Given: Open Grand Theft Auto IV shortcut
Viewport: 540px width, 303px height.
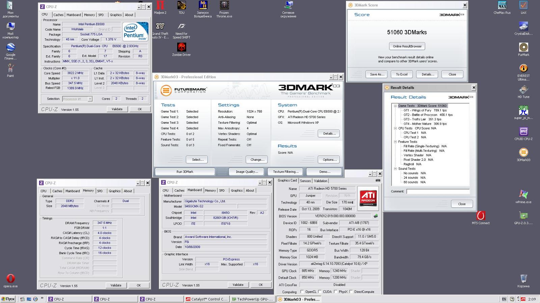Looking at the screenshot, I should (160, 31).
